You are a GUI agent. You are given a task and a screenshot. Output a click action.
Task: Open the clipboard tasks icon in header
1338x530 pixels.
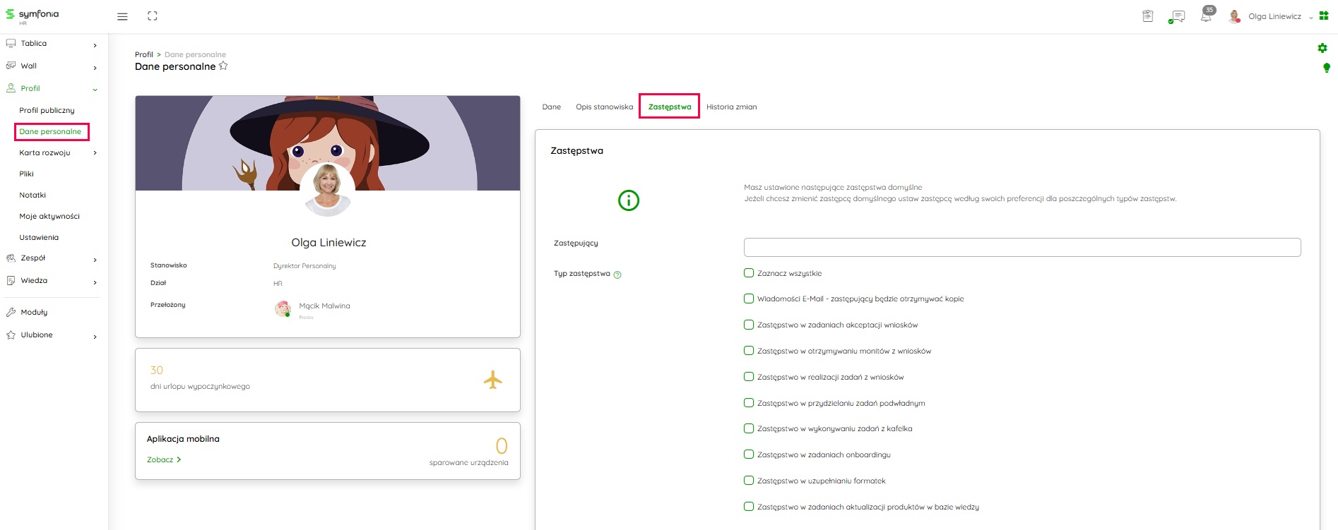click(1148, 16)
